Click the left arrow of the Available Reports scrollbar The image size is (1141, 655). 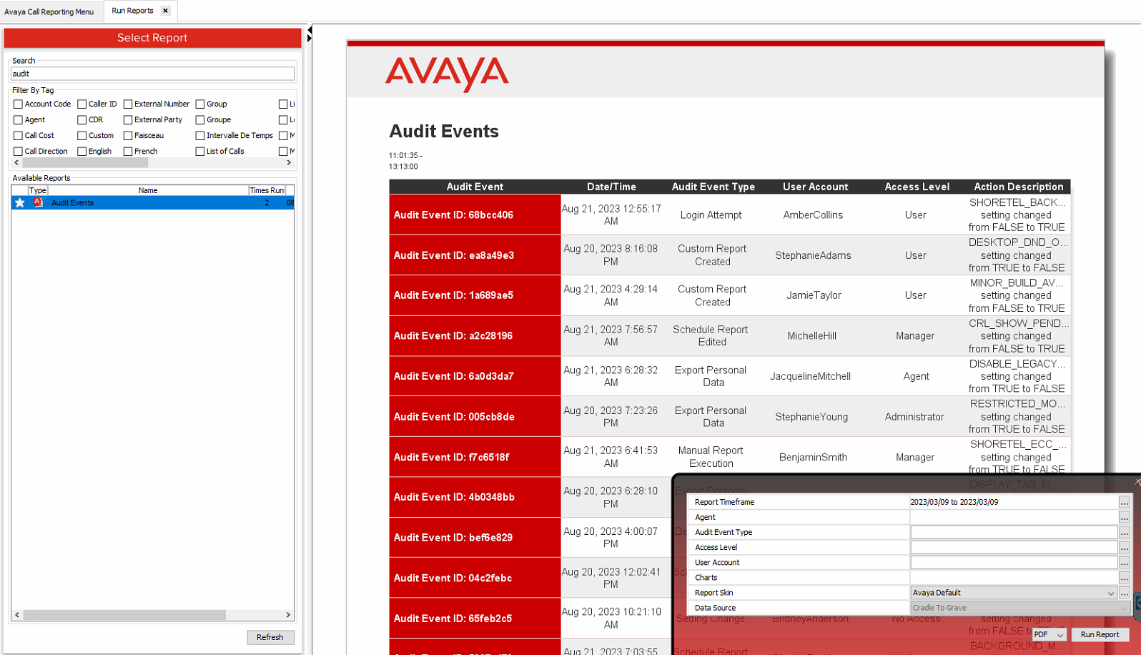click(17, 615)
